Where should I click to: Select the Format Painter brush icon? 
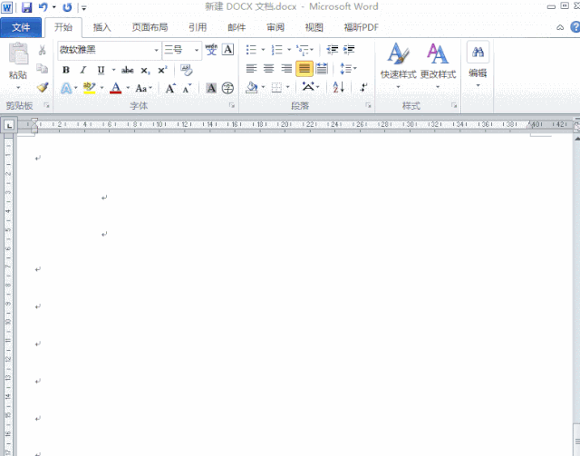(x=43, y=87)
